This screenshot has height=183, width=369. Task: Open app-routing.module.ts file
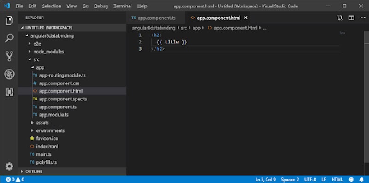(62, 76)
